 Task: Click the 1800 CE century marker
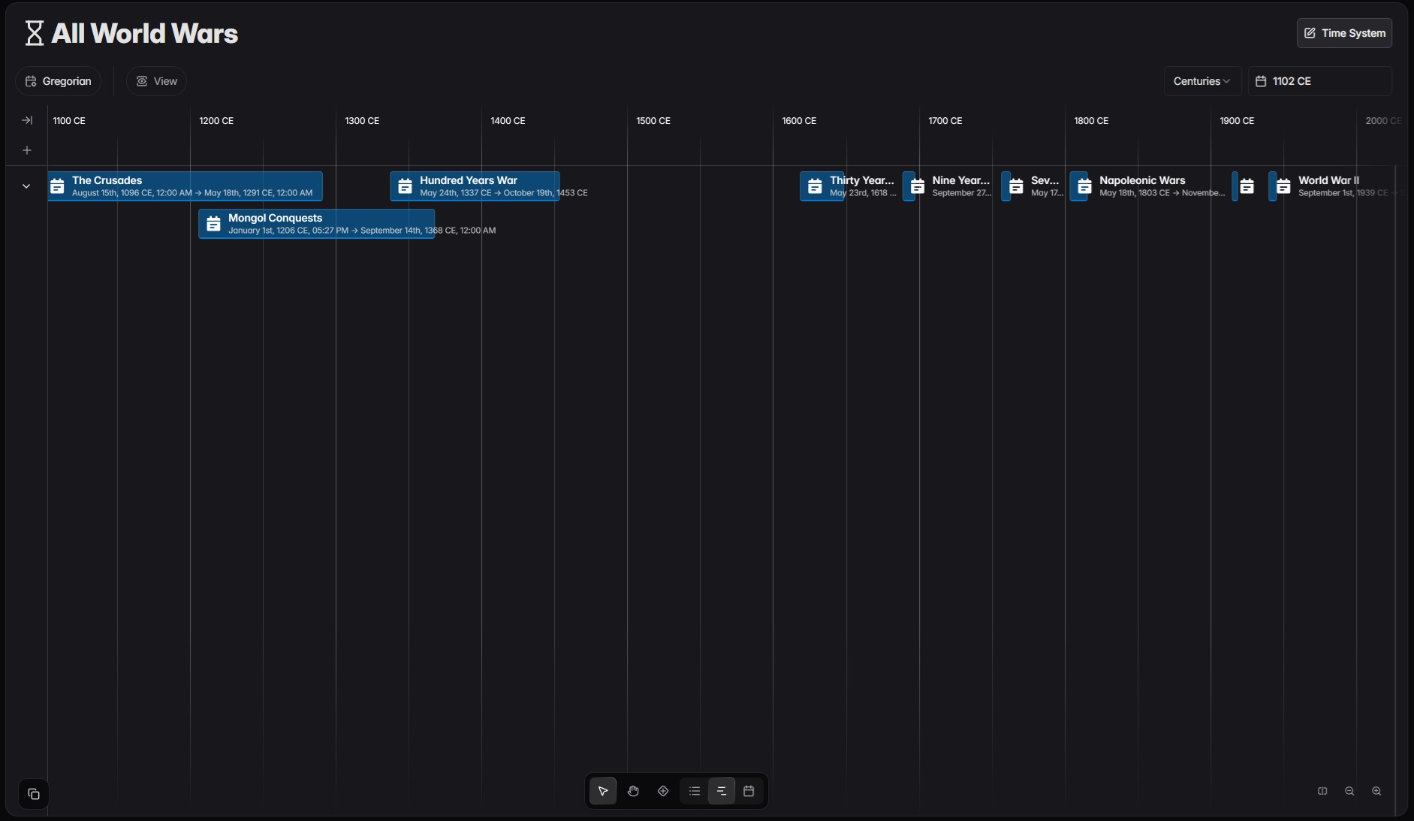[x=1091, y=121]
